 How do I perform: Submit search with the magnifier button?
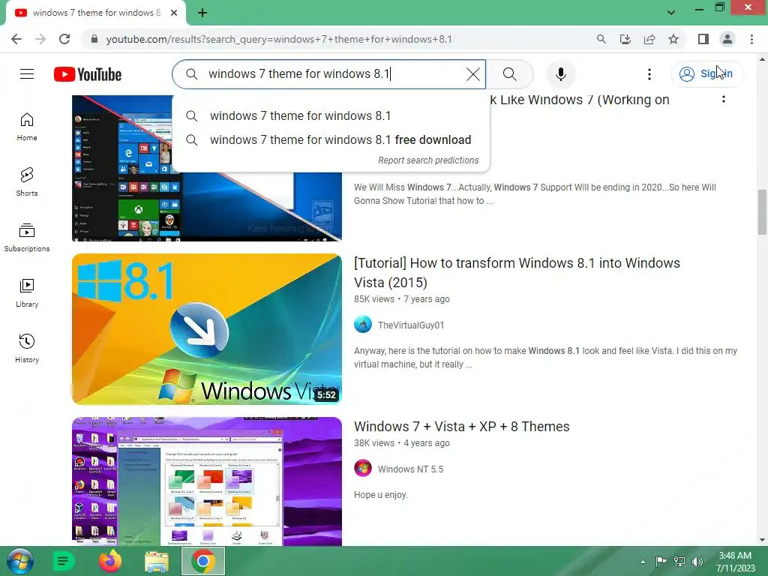click(x=509, y=74)
